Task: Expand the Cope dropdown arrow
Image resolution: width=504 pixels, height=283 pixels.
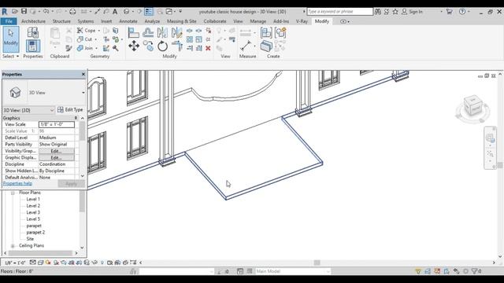Action: click(99, 31)
